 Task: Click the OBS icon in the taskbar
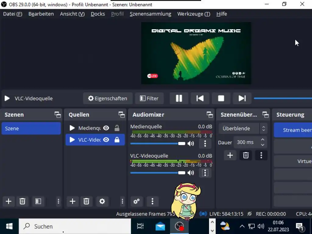pyautogui.click(x=179, y=226)
